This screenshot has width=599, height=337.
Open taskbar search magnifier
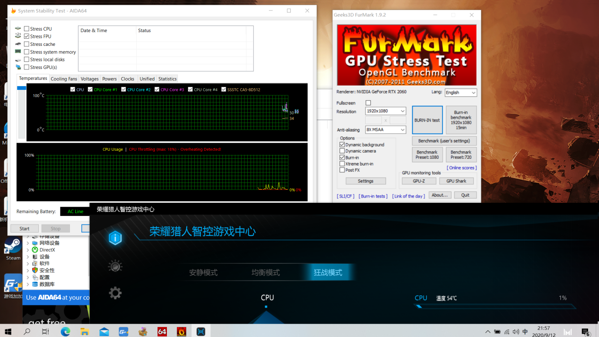(27, 331)
